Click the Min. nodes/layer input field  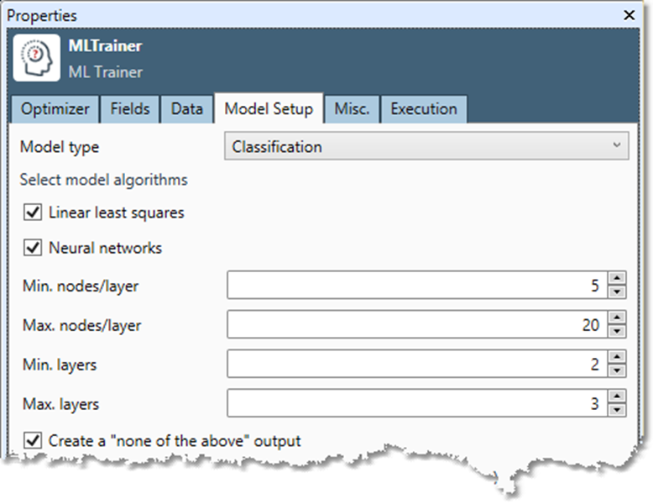click(415, 286)
